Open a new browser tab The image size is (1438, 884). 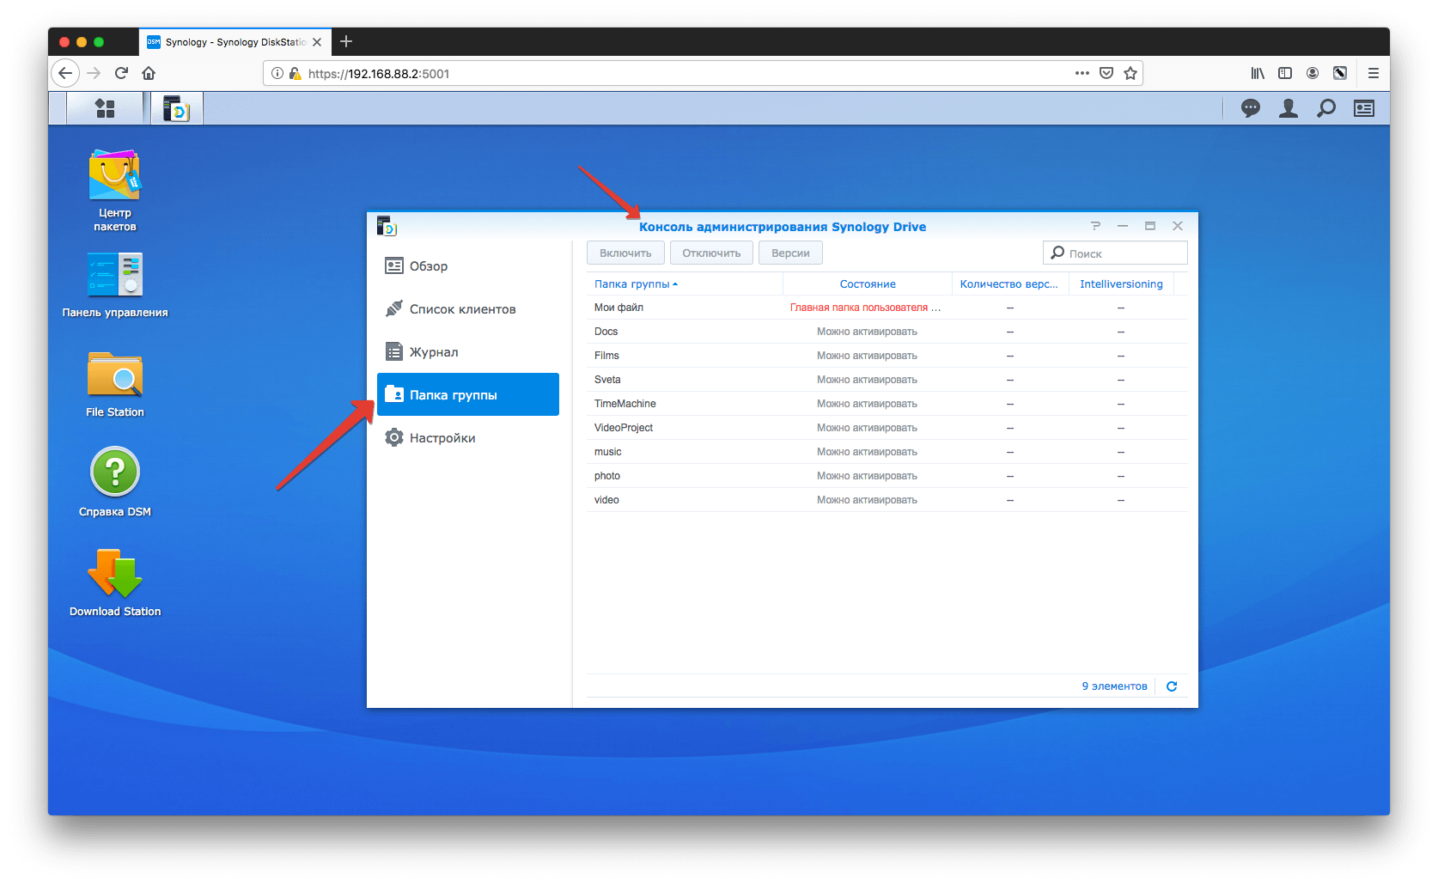[x=346, y=41]
